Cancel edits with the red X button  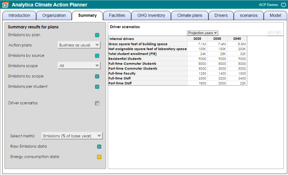(278, 32)
